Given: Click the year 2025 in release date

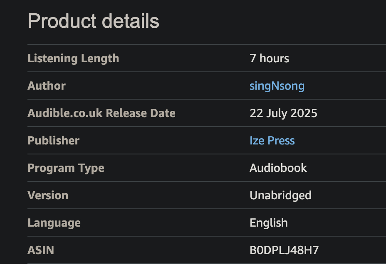Looking at the screenshot, I should click(x=304, y=113).
